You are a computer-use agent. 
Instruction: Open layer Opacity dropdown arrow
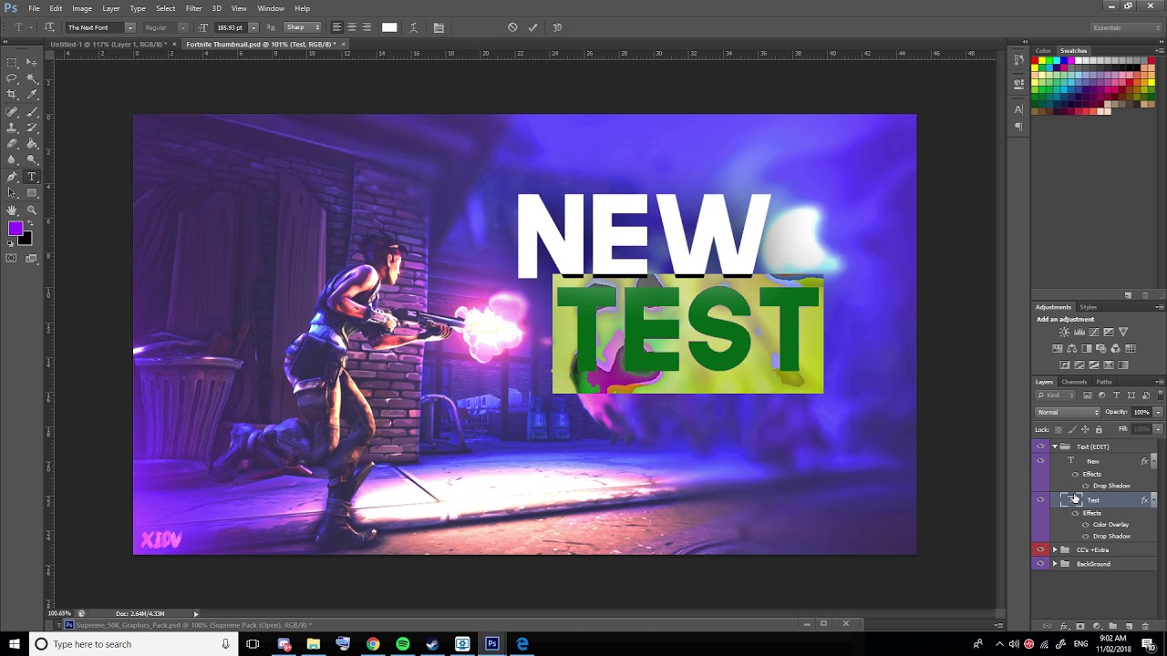(x=1158, y=412)
